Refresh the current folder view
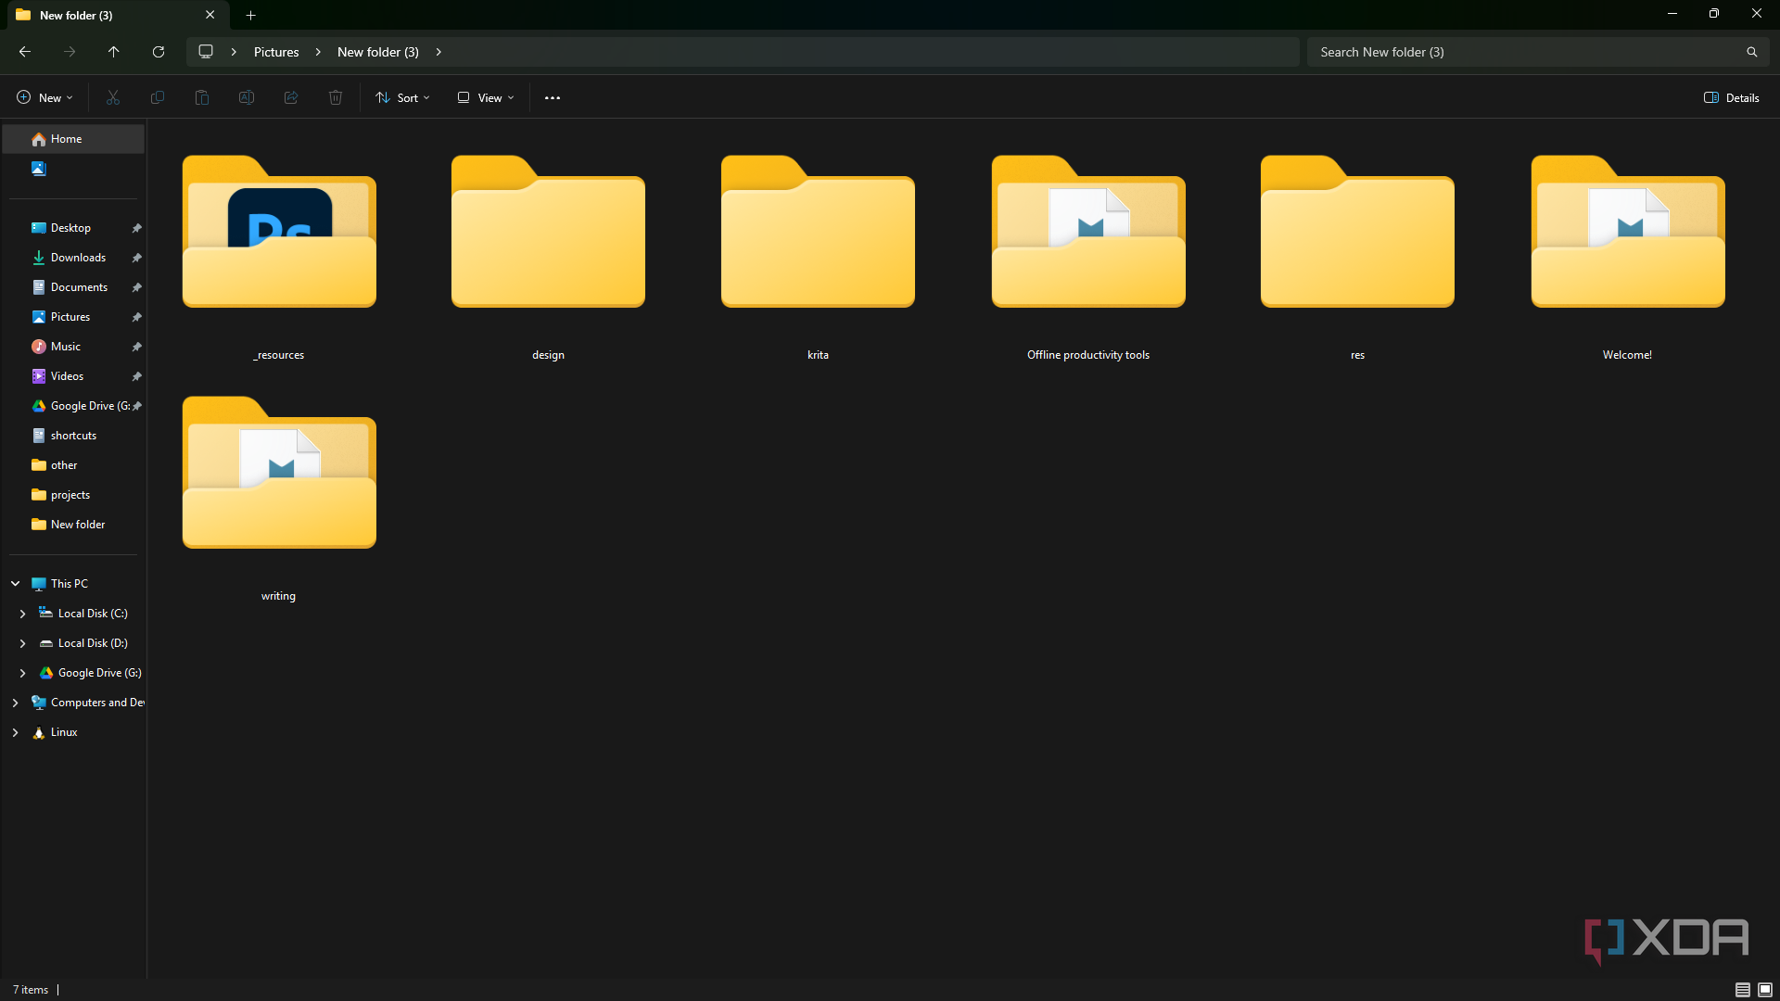Screen dimensions: 1780x1001 pos(159,52)
